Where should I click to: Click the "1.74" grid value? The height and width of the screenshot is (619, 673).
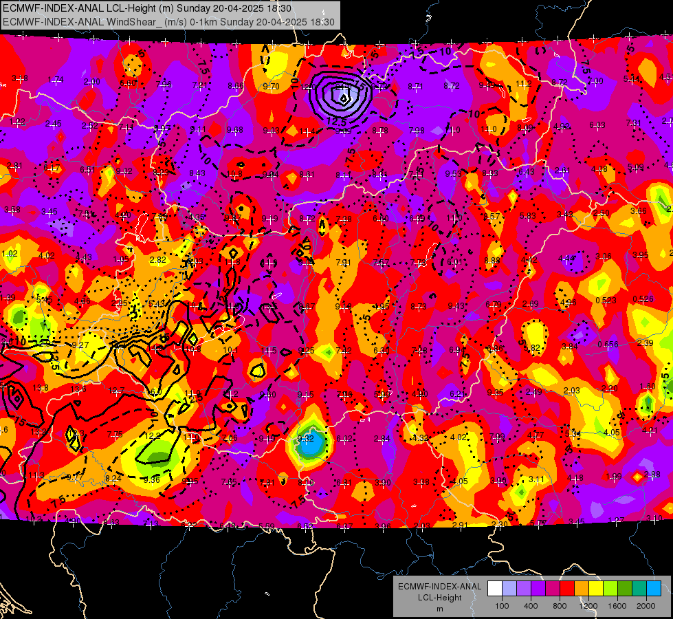point(56,80)
